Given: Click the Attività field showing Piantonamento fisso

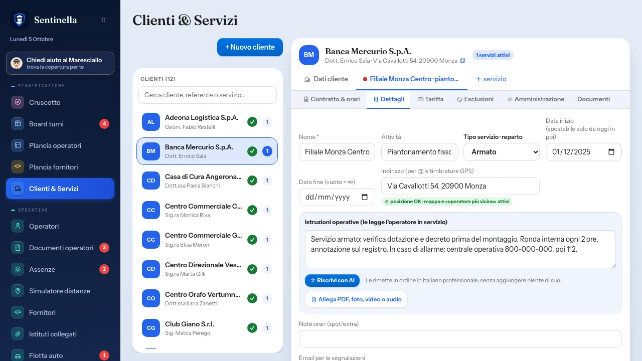Looking at the screenshot, I should 419,152.
